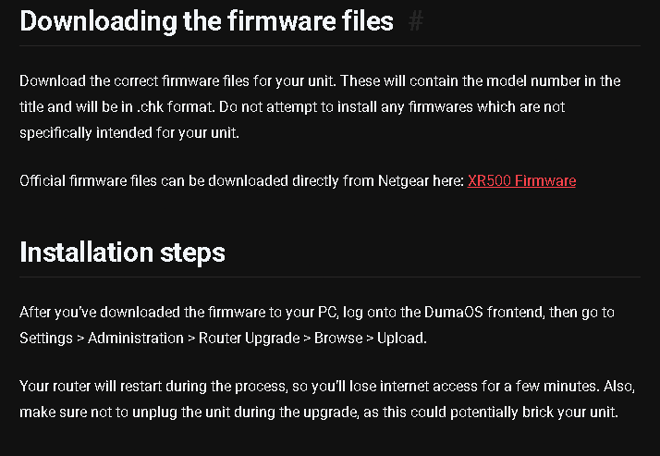The height and width of the screenshot is (456, 660).
Task: Click the "Downloading the firmware files" heading
Action: click(x=206, y=20)
